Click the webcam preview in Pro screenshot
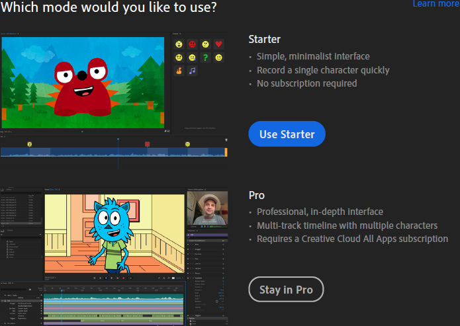Viewport: 460px width, 326px height. pos(207,208)
